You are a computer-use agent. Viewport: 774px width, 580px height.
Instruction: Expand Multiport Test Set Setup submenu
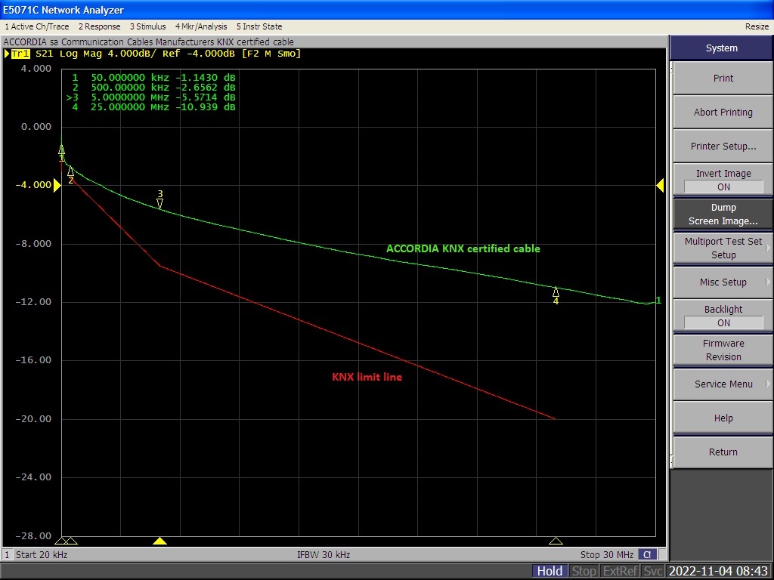(723, 248)
